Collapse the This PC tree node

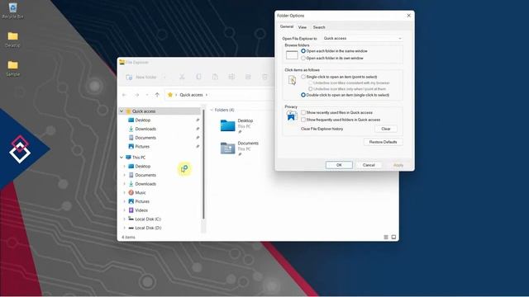[122, 158]
